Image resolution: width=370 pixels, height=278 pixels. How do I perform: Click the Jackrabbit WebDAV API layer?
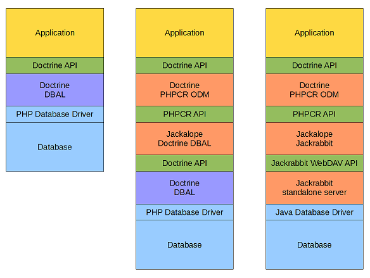click(x=314, y=163)
